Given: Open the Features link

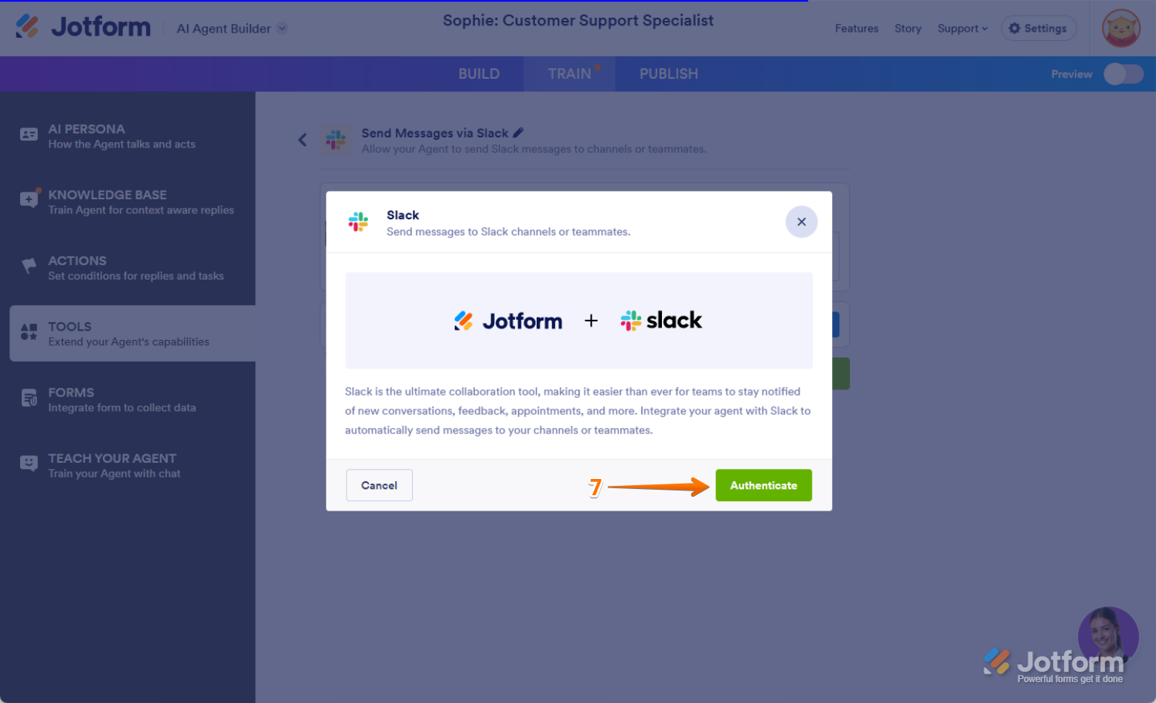Looking at the screenshot, I should click(856, 29).
